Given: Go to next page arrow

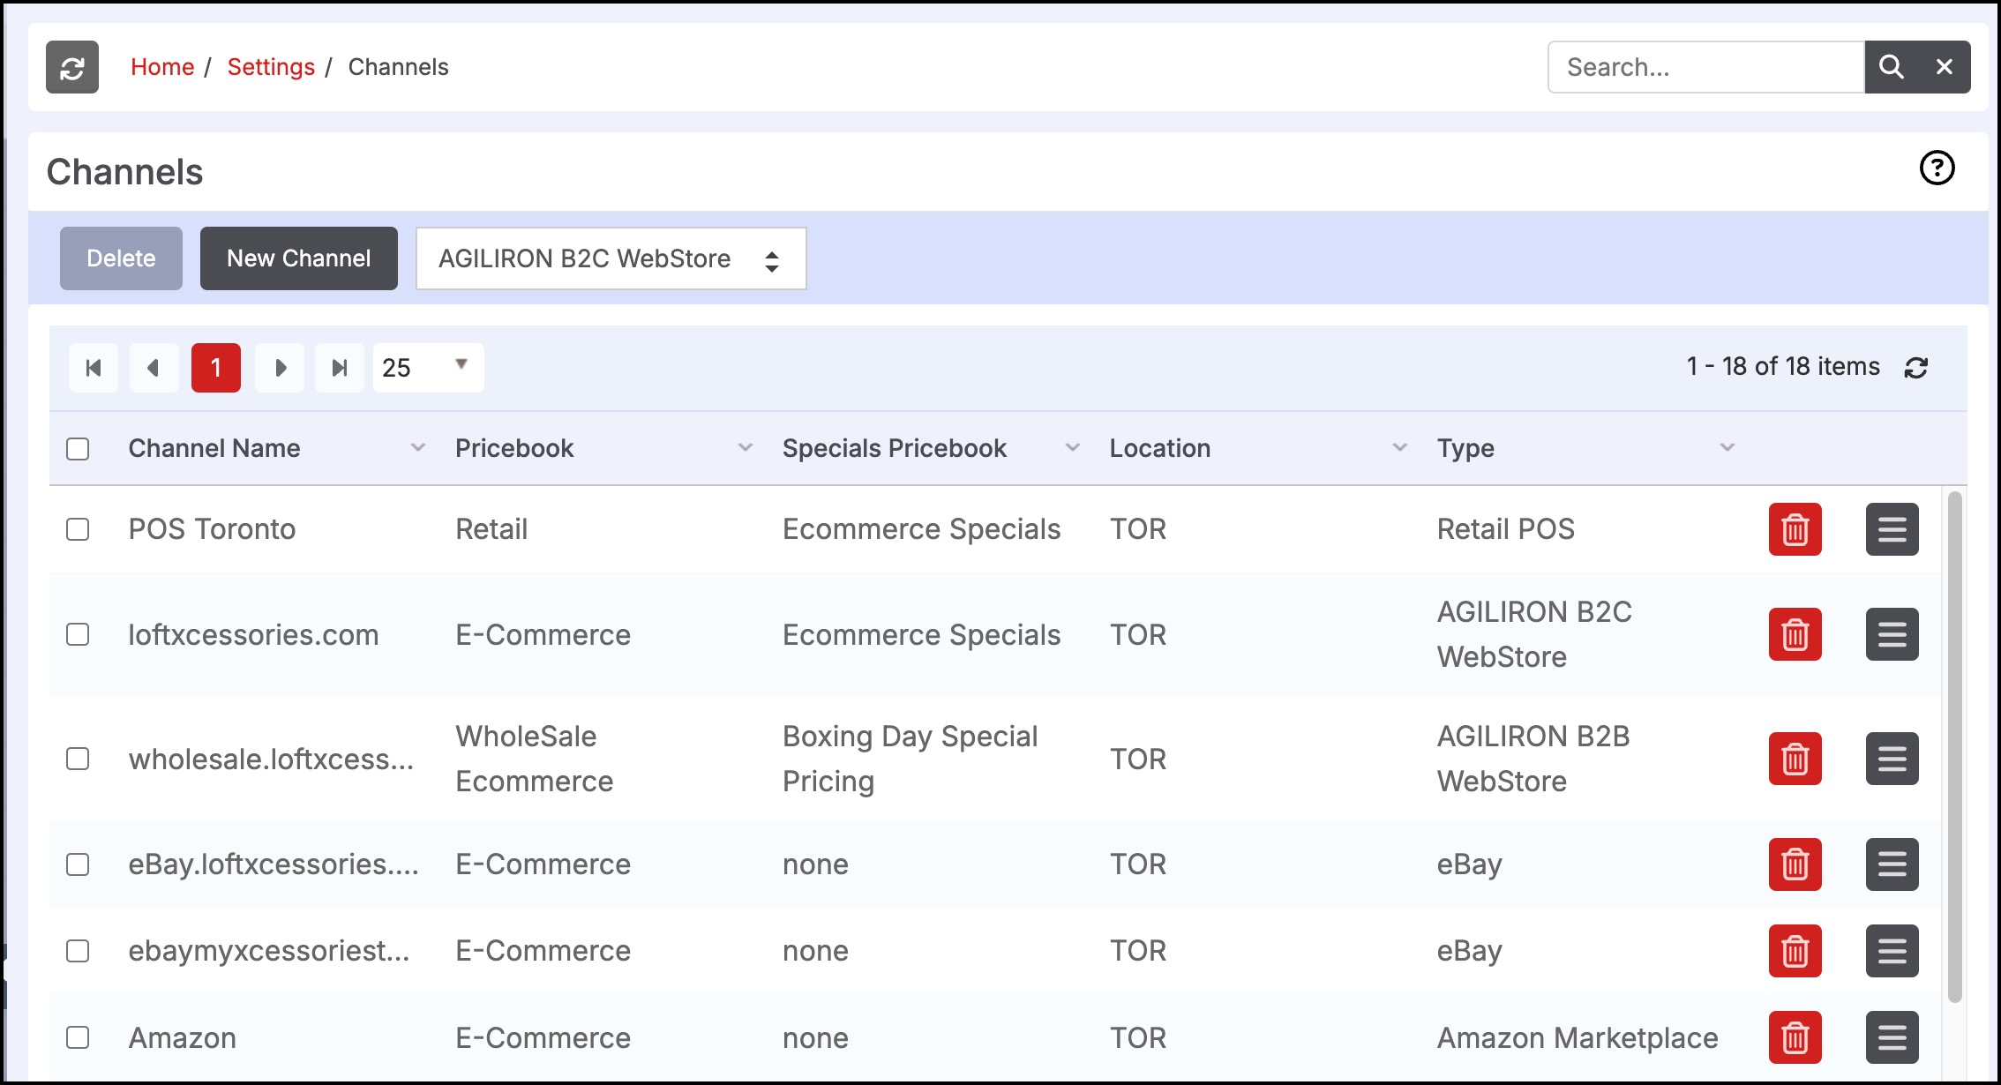Looking at the screenshot, I should pyautogui.click(x=280, y=368).
